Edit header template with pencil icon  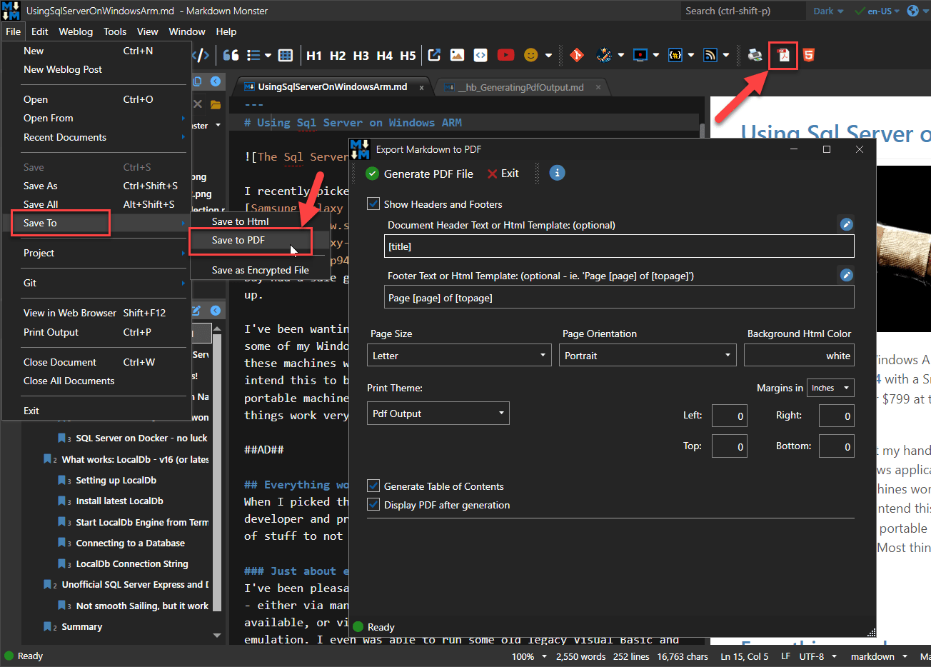pyautogui.click(x=846, y=224)
